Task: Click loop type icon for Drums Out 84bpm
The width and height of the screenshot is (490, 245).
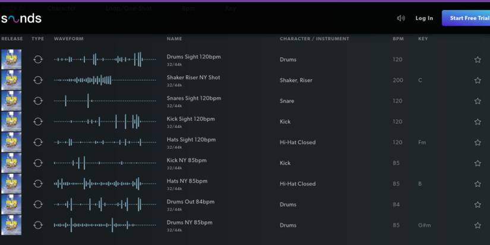Action: [x=38, y=205]
